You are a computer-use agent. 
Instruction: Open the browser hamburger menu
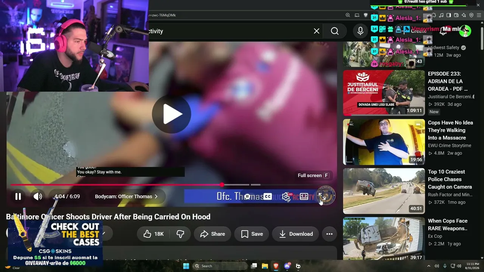point(479,15)
